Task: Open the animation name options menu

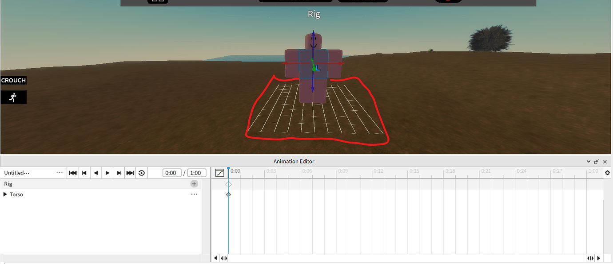Action: click(60, 173)
